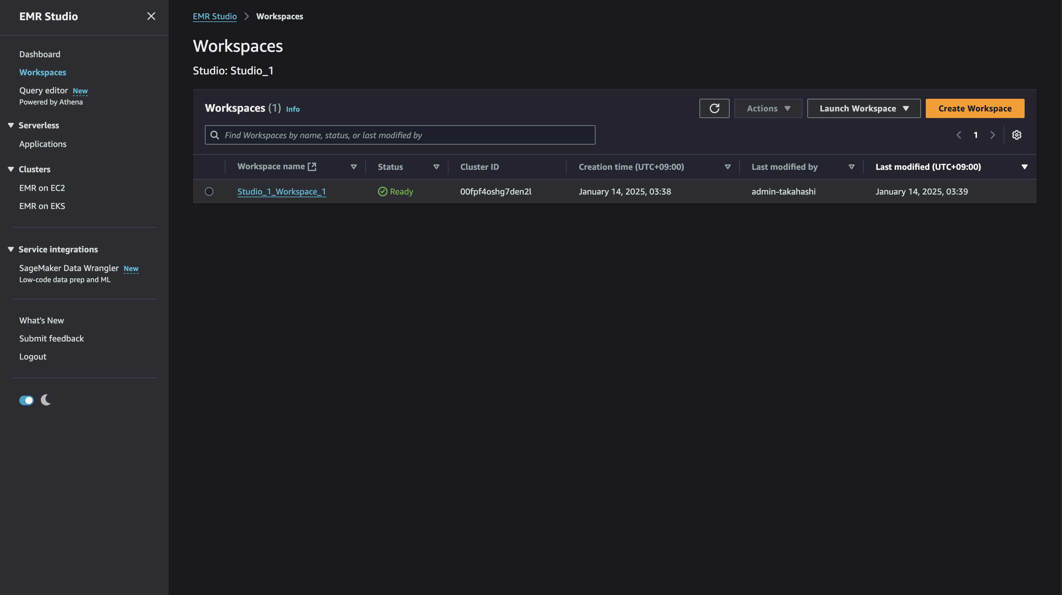Click creation time January 14, 2025, 03:38
This screenshot has width=1062, height=595.
pyautogui.click(x=625, y=192)
